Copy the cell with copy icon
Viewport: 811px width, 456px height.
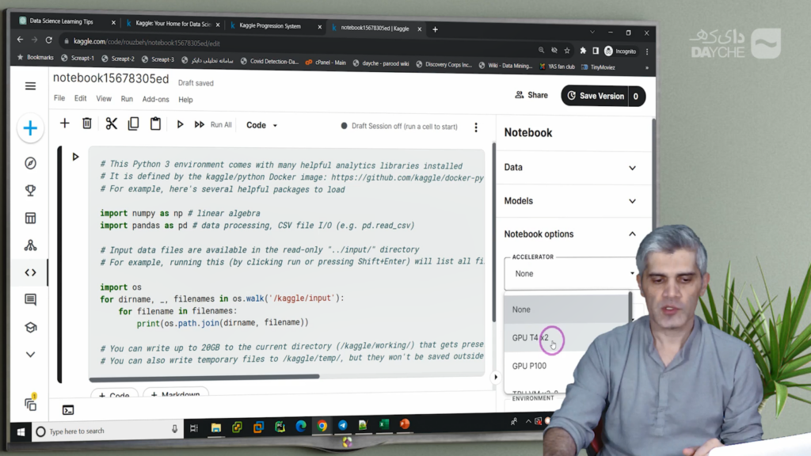(133, 123)
